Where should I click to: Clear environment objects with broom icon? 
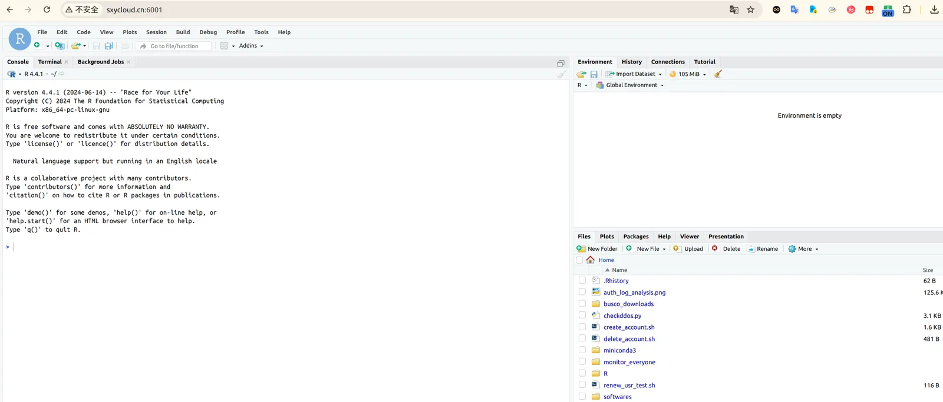pyautogui.click(x=718, y=74)
